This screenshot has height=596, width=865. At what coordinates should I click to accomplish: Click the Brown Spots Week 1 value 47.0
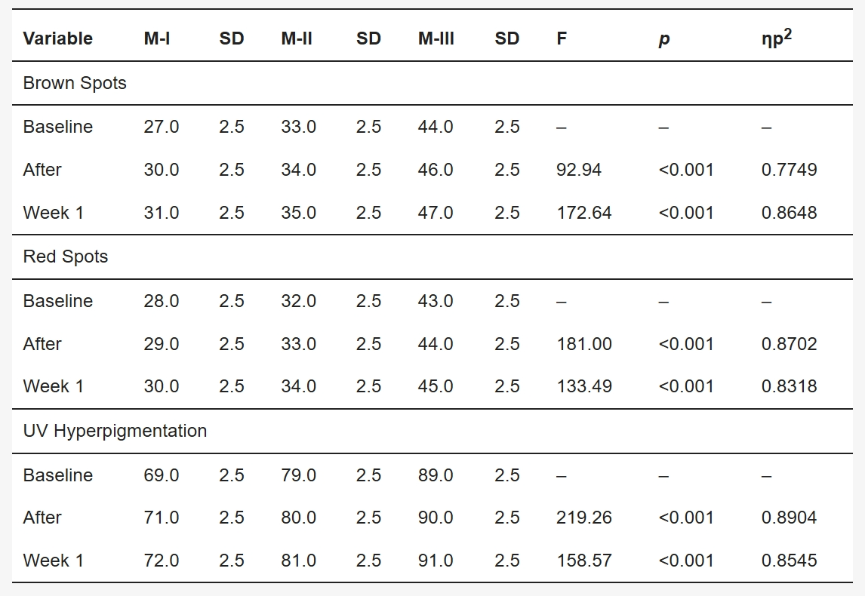pos(436,212)
